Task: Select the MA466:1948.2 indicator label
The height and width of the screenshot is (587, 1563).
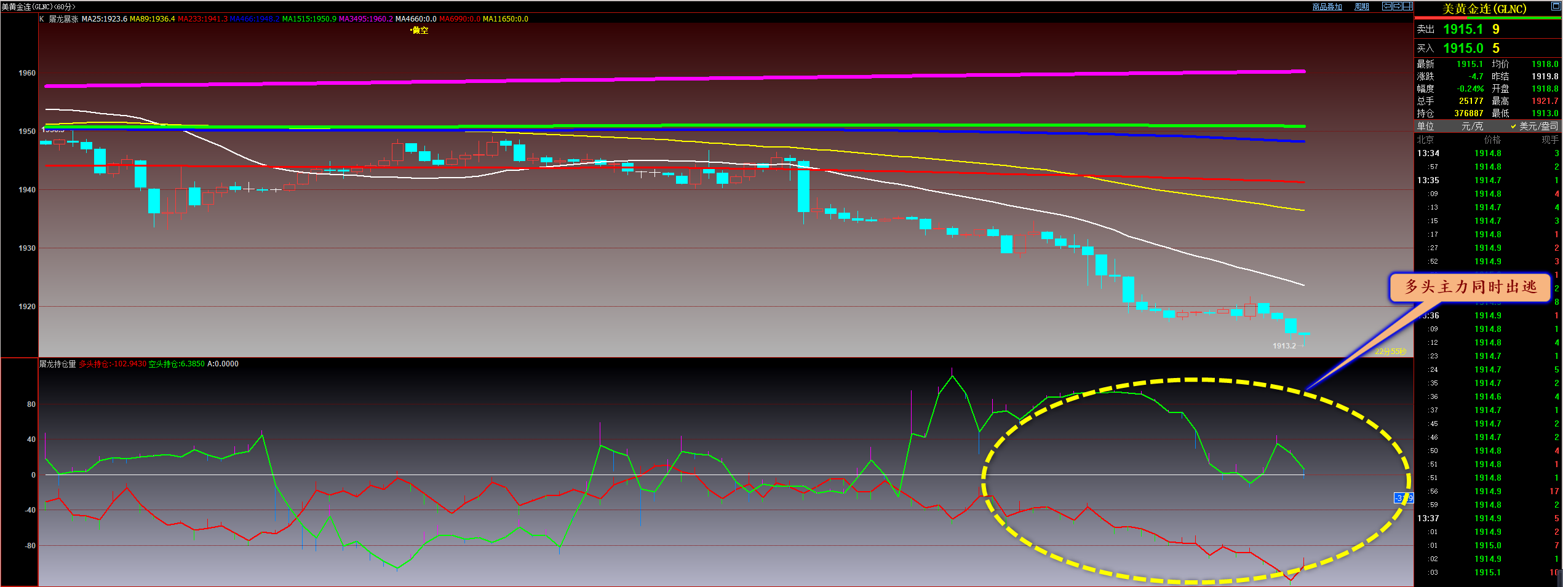Action: click(x=255, y=19)
